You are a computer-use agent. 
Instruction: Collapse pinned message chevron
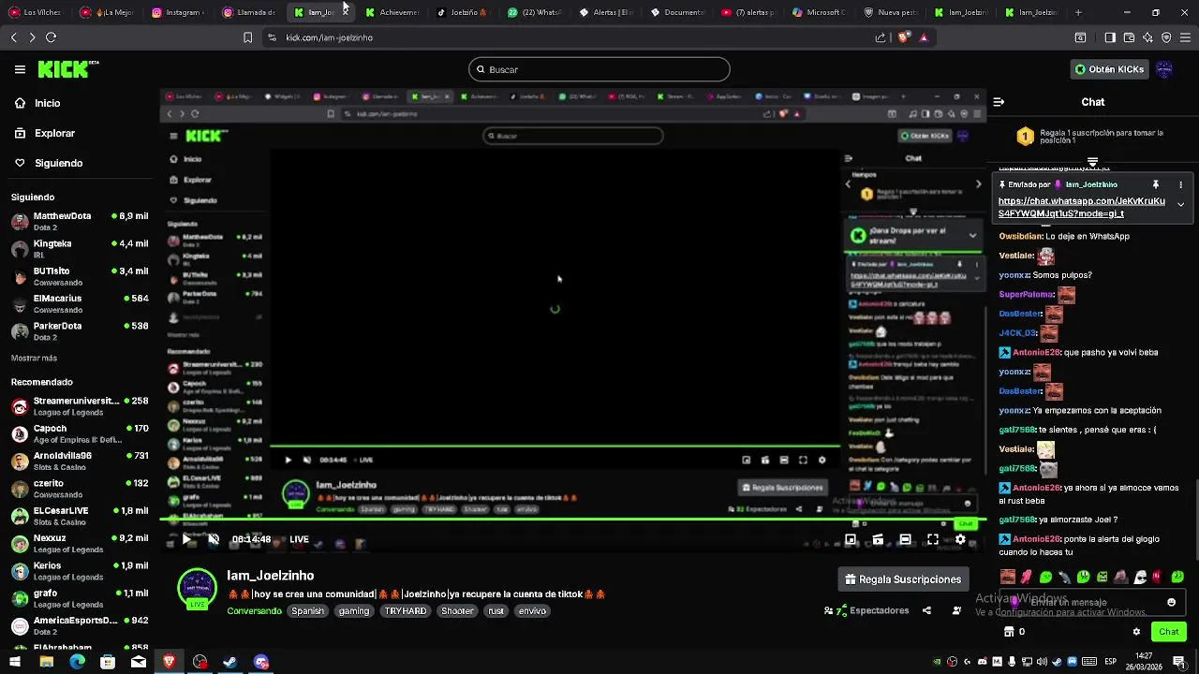click(x=1180, y=204)
